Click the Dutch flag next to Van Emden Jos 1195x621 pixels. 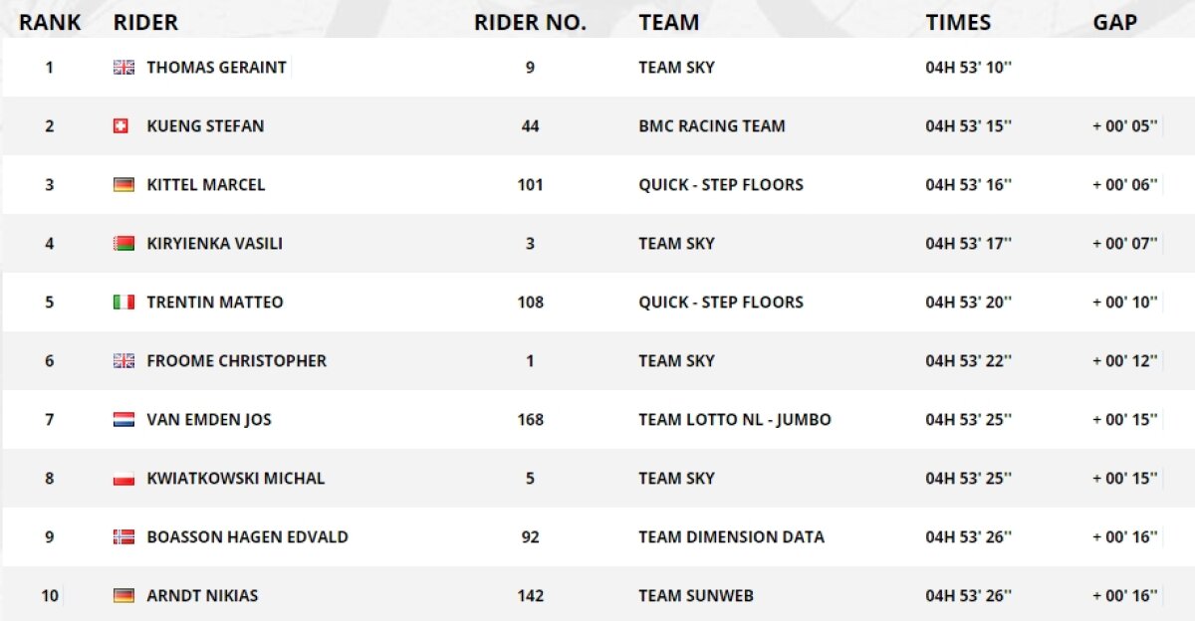pyautogui.click(x=123, y=420)
